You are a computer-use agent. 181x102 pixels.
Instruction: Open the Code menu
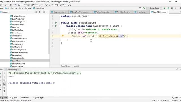(20, 5)
